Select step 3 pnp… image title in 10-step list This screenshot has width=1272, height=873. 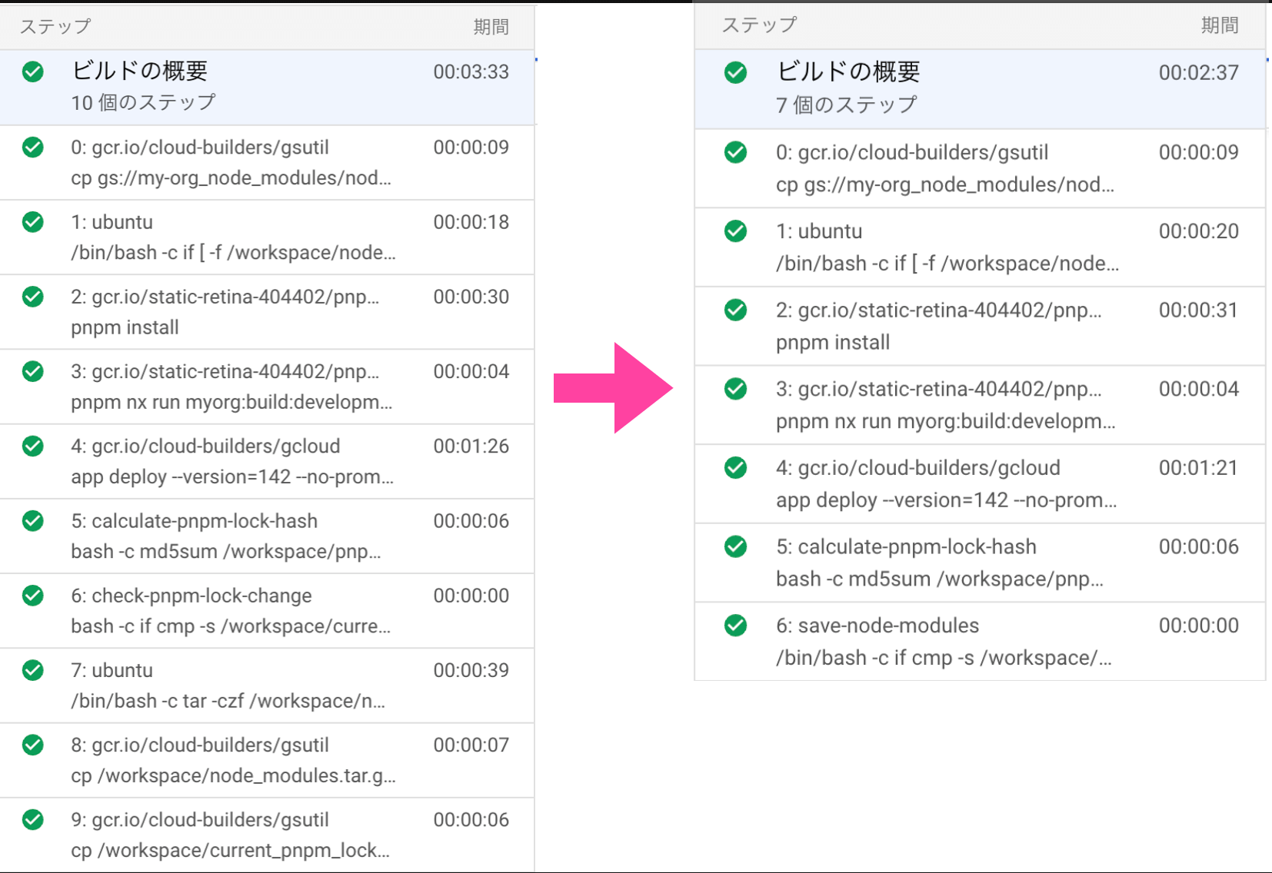pyautogui.click(x=225, y=371)
